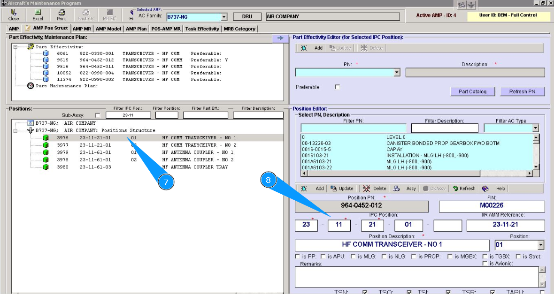Click the Close toolbar icon

[x=14, y=13]
